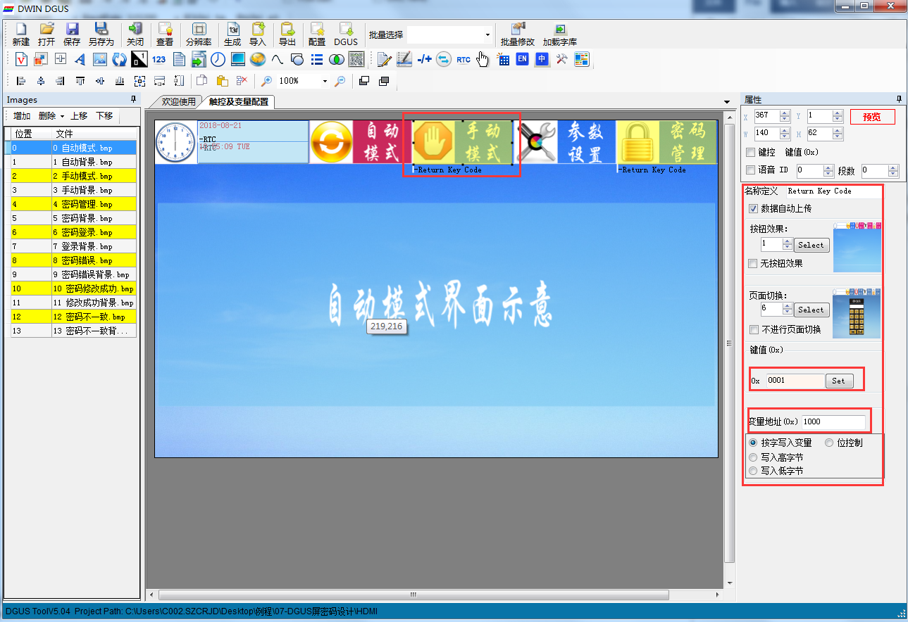Screen dimensions: 908x622
Task: Select the QR code tool
Action: tap(356, 59)
